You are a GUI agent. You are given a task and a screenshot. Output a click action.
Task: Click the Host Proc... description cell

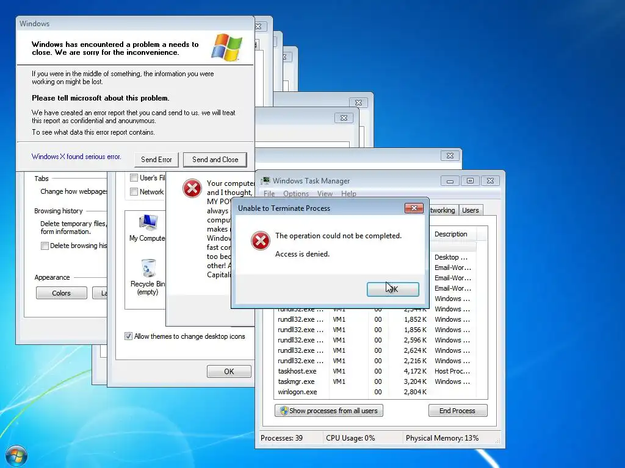452,371
